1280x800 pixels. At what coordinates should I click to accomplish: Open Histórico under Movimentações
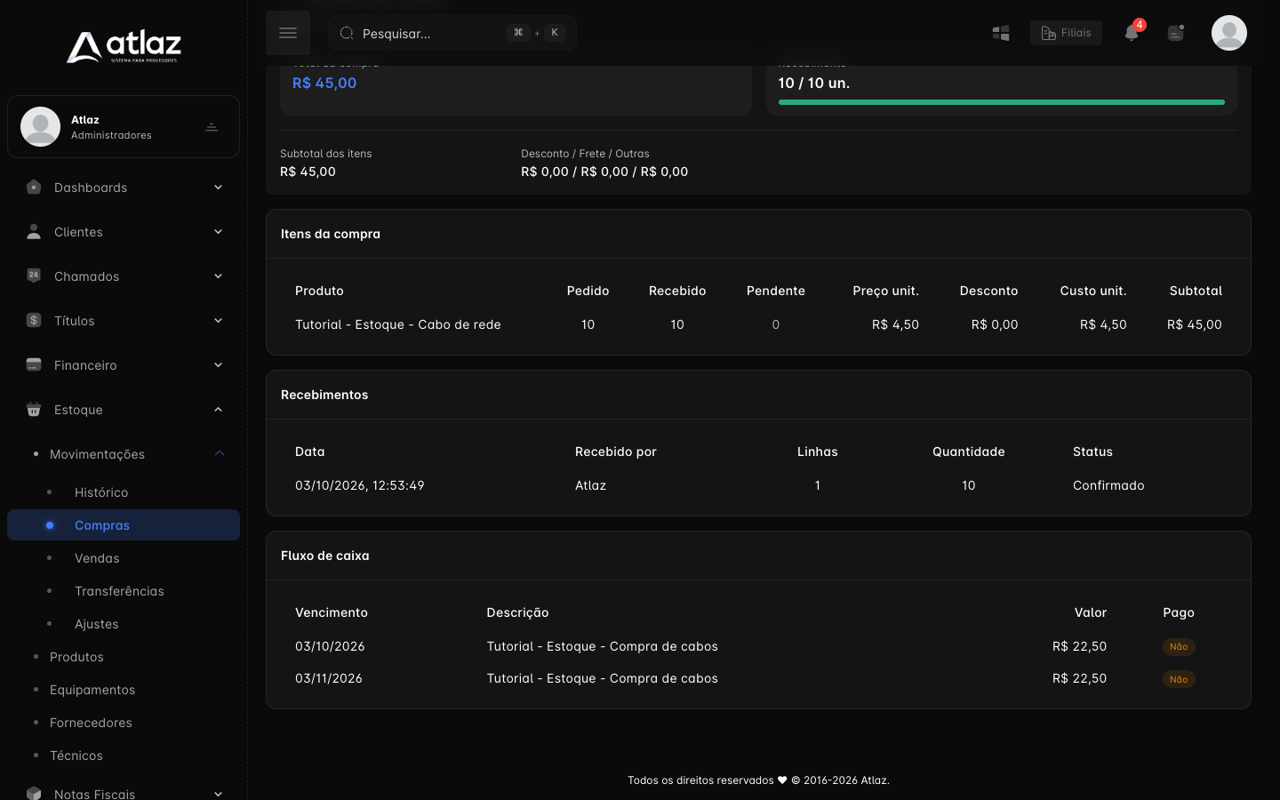tap(101, 492)
